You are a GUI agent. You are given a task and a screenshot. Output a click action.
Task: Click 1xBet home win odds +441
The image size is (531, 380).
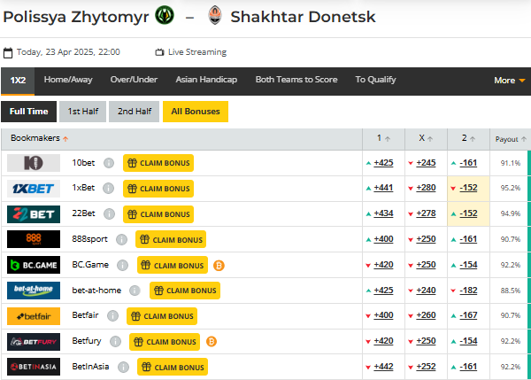(383, 189)
